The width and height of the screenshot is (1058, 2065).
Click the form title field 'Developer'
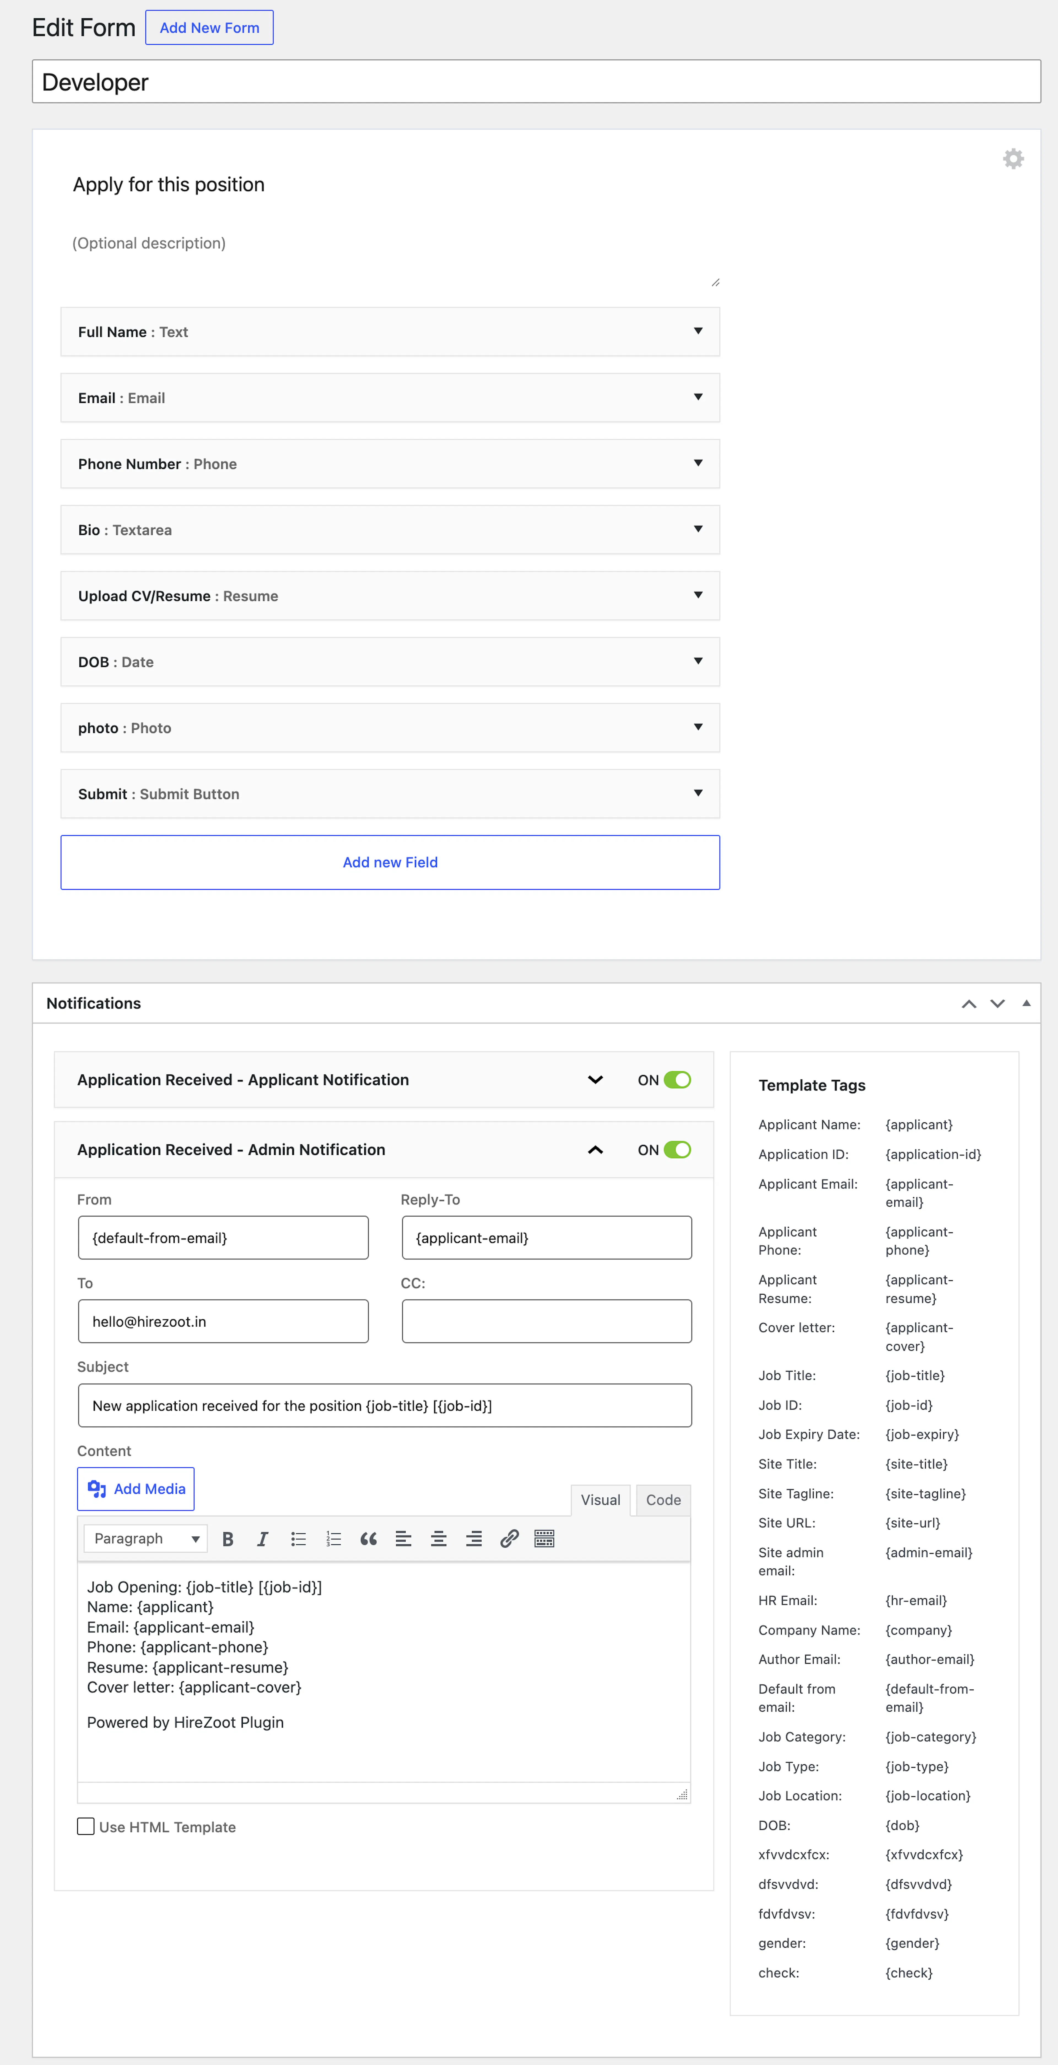pos(536,82)
